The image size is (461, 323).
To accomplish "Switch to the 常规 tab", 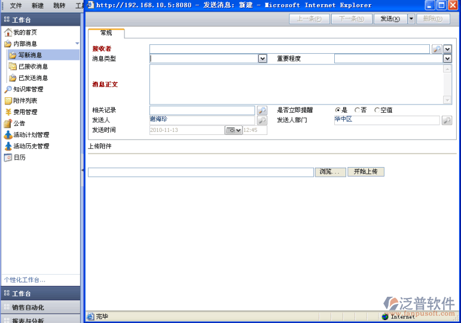I will coord(106,33).
